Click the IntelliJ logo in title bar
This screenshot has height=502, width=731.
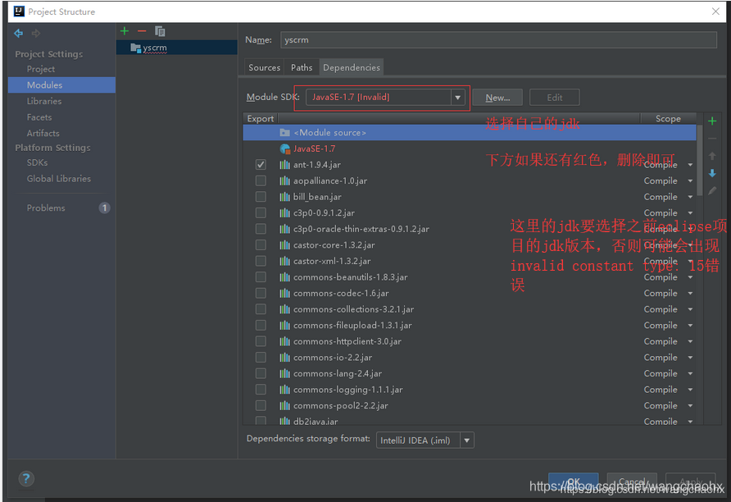19,11
